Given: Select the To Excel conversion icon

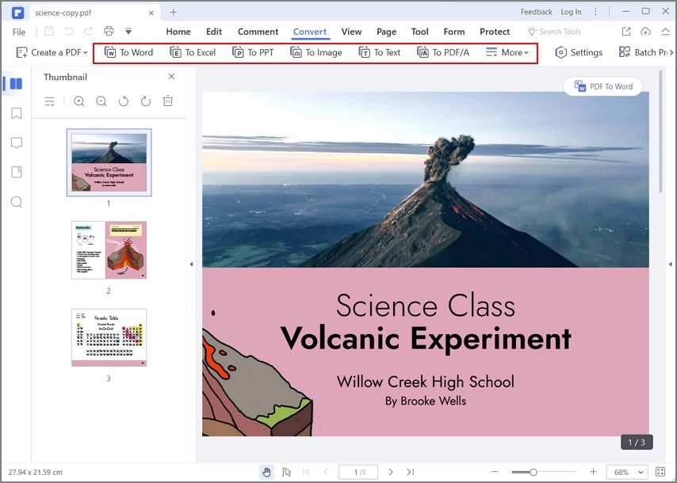Looking at the screenshot, I should pos(193,52).
